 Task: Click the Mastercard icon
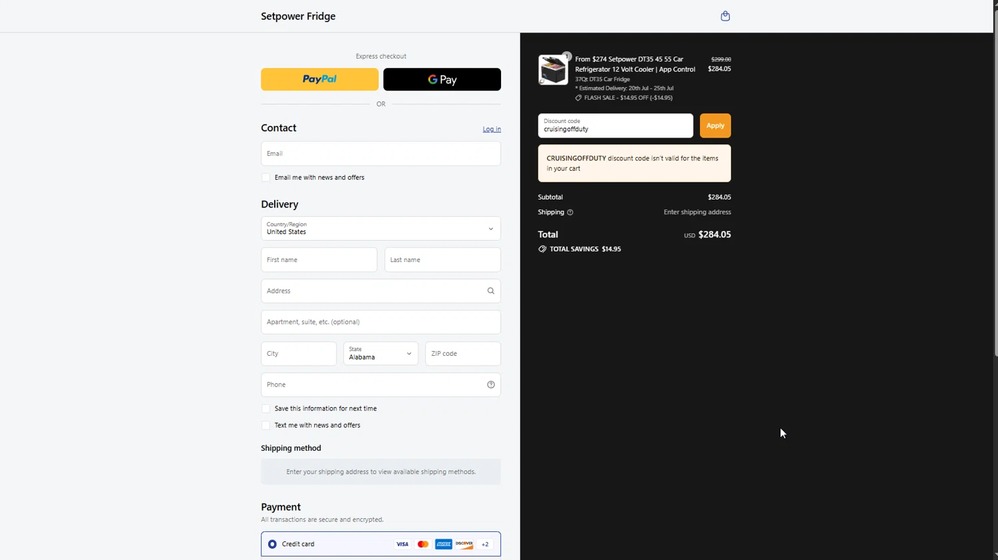[423, 544]
